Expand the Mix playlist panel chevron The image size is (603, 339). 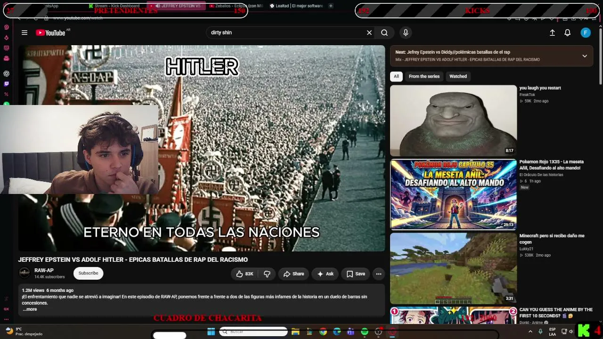(x=585, y=56)
